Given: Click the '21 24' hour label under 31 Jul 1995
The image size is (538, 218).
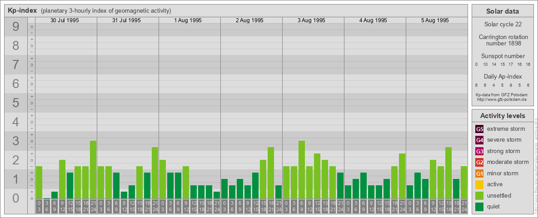Looking at the screenshot, I should [x=155, y=207].
